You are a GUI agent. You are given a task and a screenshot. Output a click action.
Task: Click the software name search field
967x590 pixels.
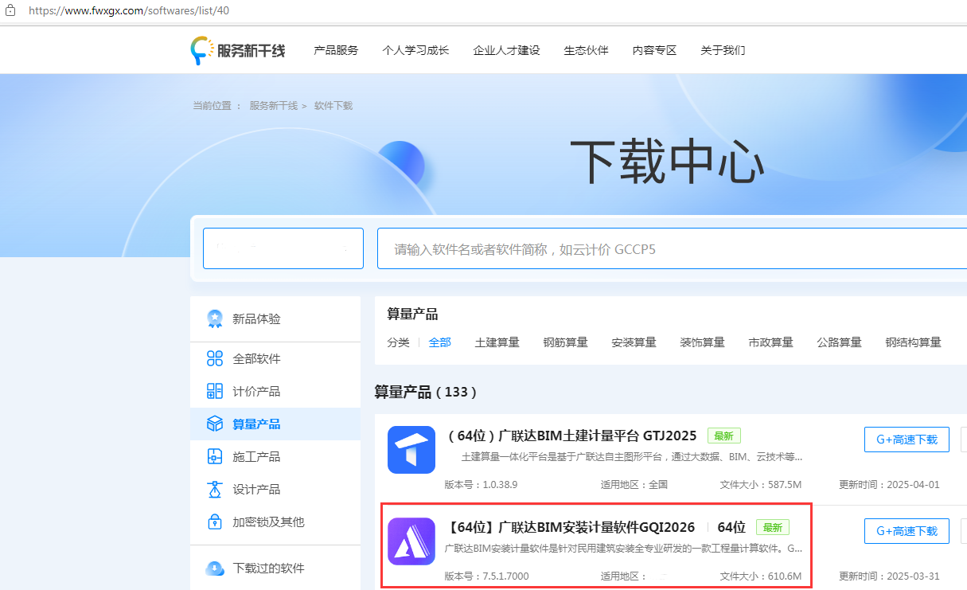coord(672,248)
